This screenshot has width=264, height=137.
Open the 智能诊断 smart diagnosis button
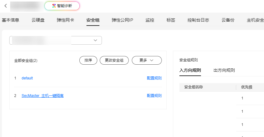pyautogui.click(x=62, y=6)
